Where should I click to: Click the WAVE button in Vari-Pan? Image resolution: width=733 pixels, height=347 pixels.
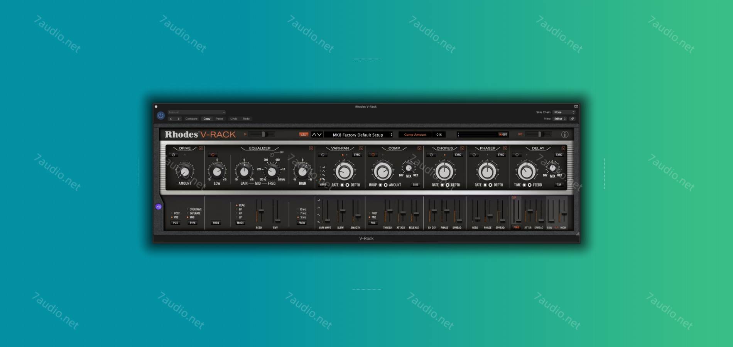(323, 185)
